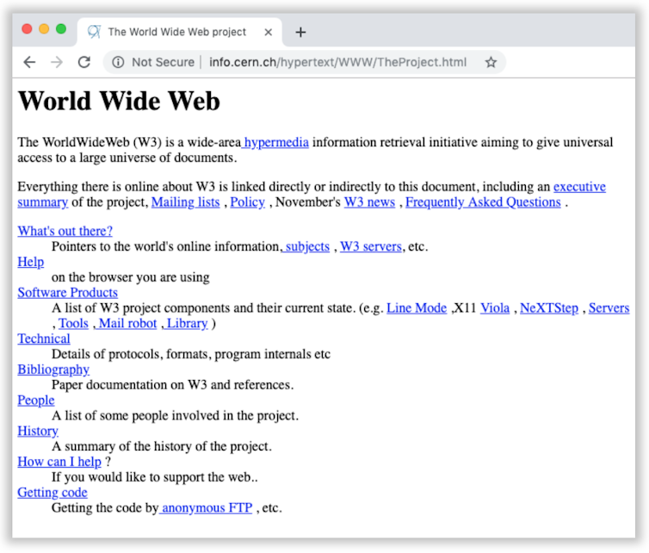Follow the Mailing lists link

[185, 202]
